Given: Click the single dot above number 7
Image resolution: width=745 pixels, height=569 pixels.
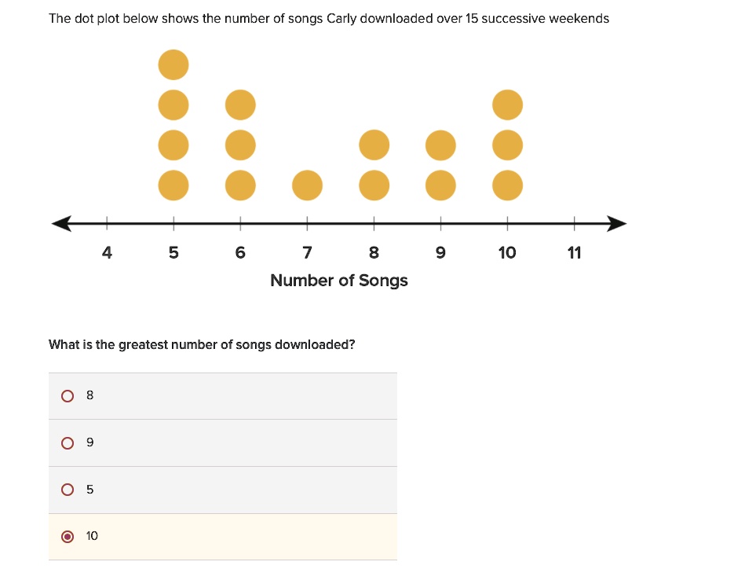Looking at the screenshot, I should 307,185.
